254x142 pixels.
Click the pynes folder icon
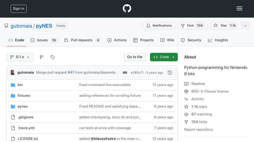coord(13,106)
